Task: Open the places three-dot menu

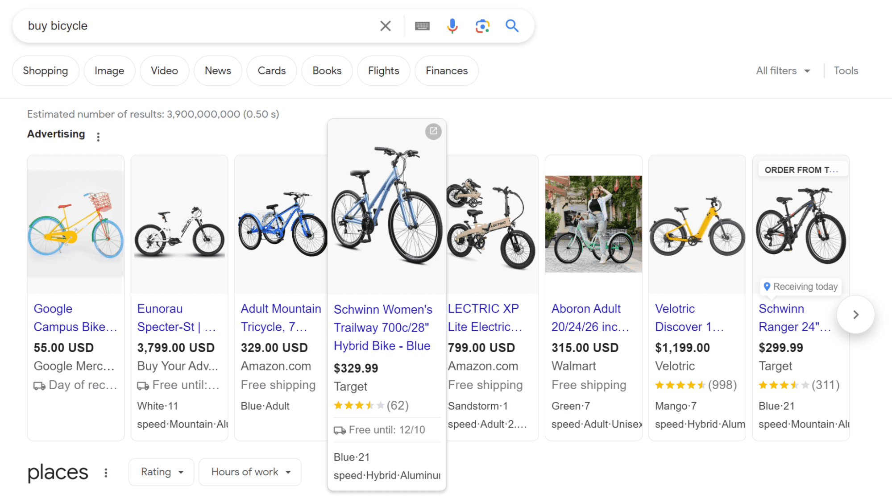Action: coord(106,472)
